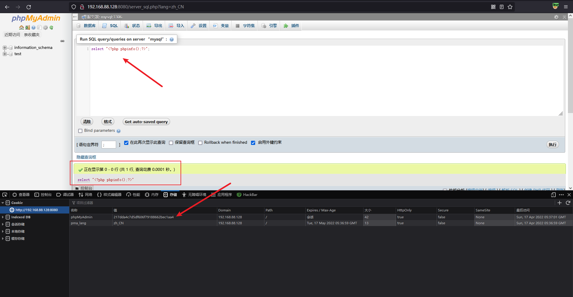Add a new cookie item with plus
The height and width of the screenshot is (297, 573).
[560, 203]
